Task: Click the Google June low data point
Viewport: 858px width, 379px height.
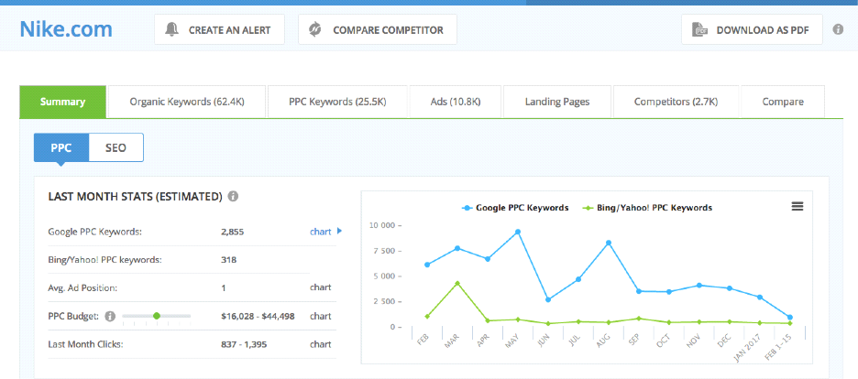Action: point(548,299)
